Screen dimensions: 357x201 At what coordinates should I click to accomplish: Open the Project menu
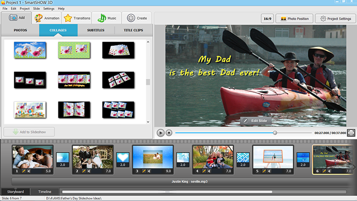tap(25, 9)
